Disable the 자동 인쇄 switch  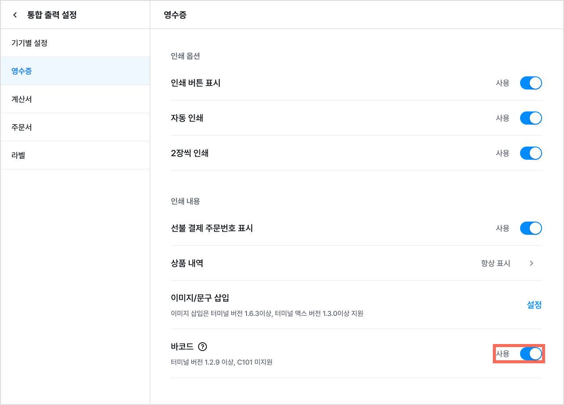[x=531, y=118]
